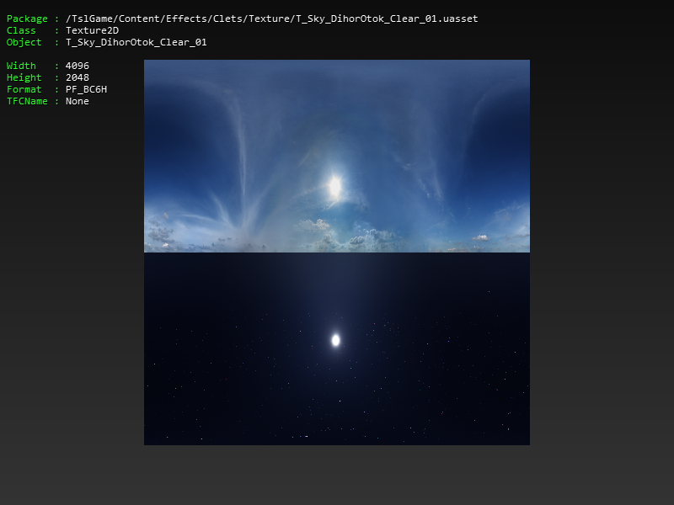
Task: Select the width value 4096
Action: pos(77,66)
